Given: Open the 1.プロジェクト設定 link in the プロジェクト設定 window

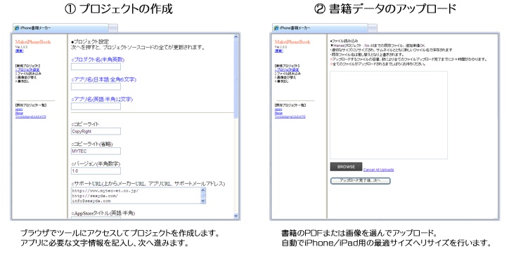Looking at the screenshot, I should click(27, 69).
